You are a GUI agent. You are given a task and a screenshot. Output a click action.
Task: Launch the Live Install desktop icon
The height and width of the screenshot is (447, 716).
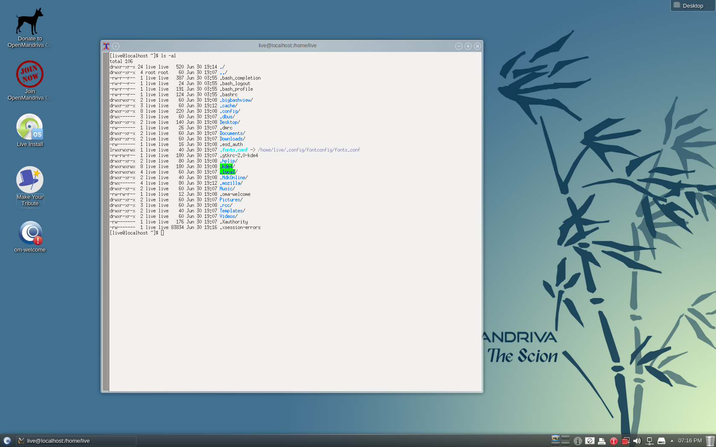[30, 130]
